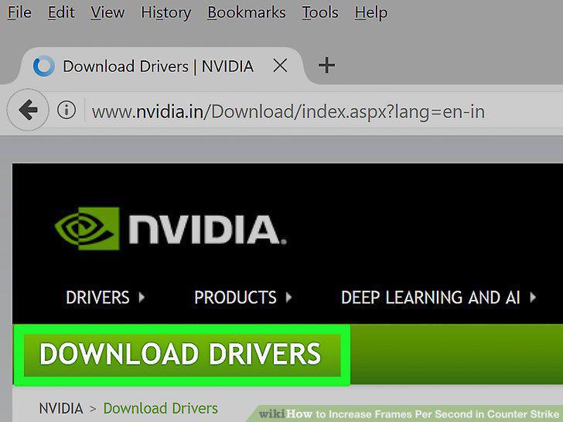Select the Download Drivers | NVIDIA tab

[x=162, y=66]
